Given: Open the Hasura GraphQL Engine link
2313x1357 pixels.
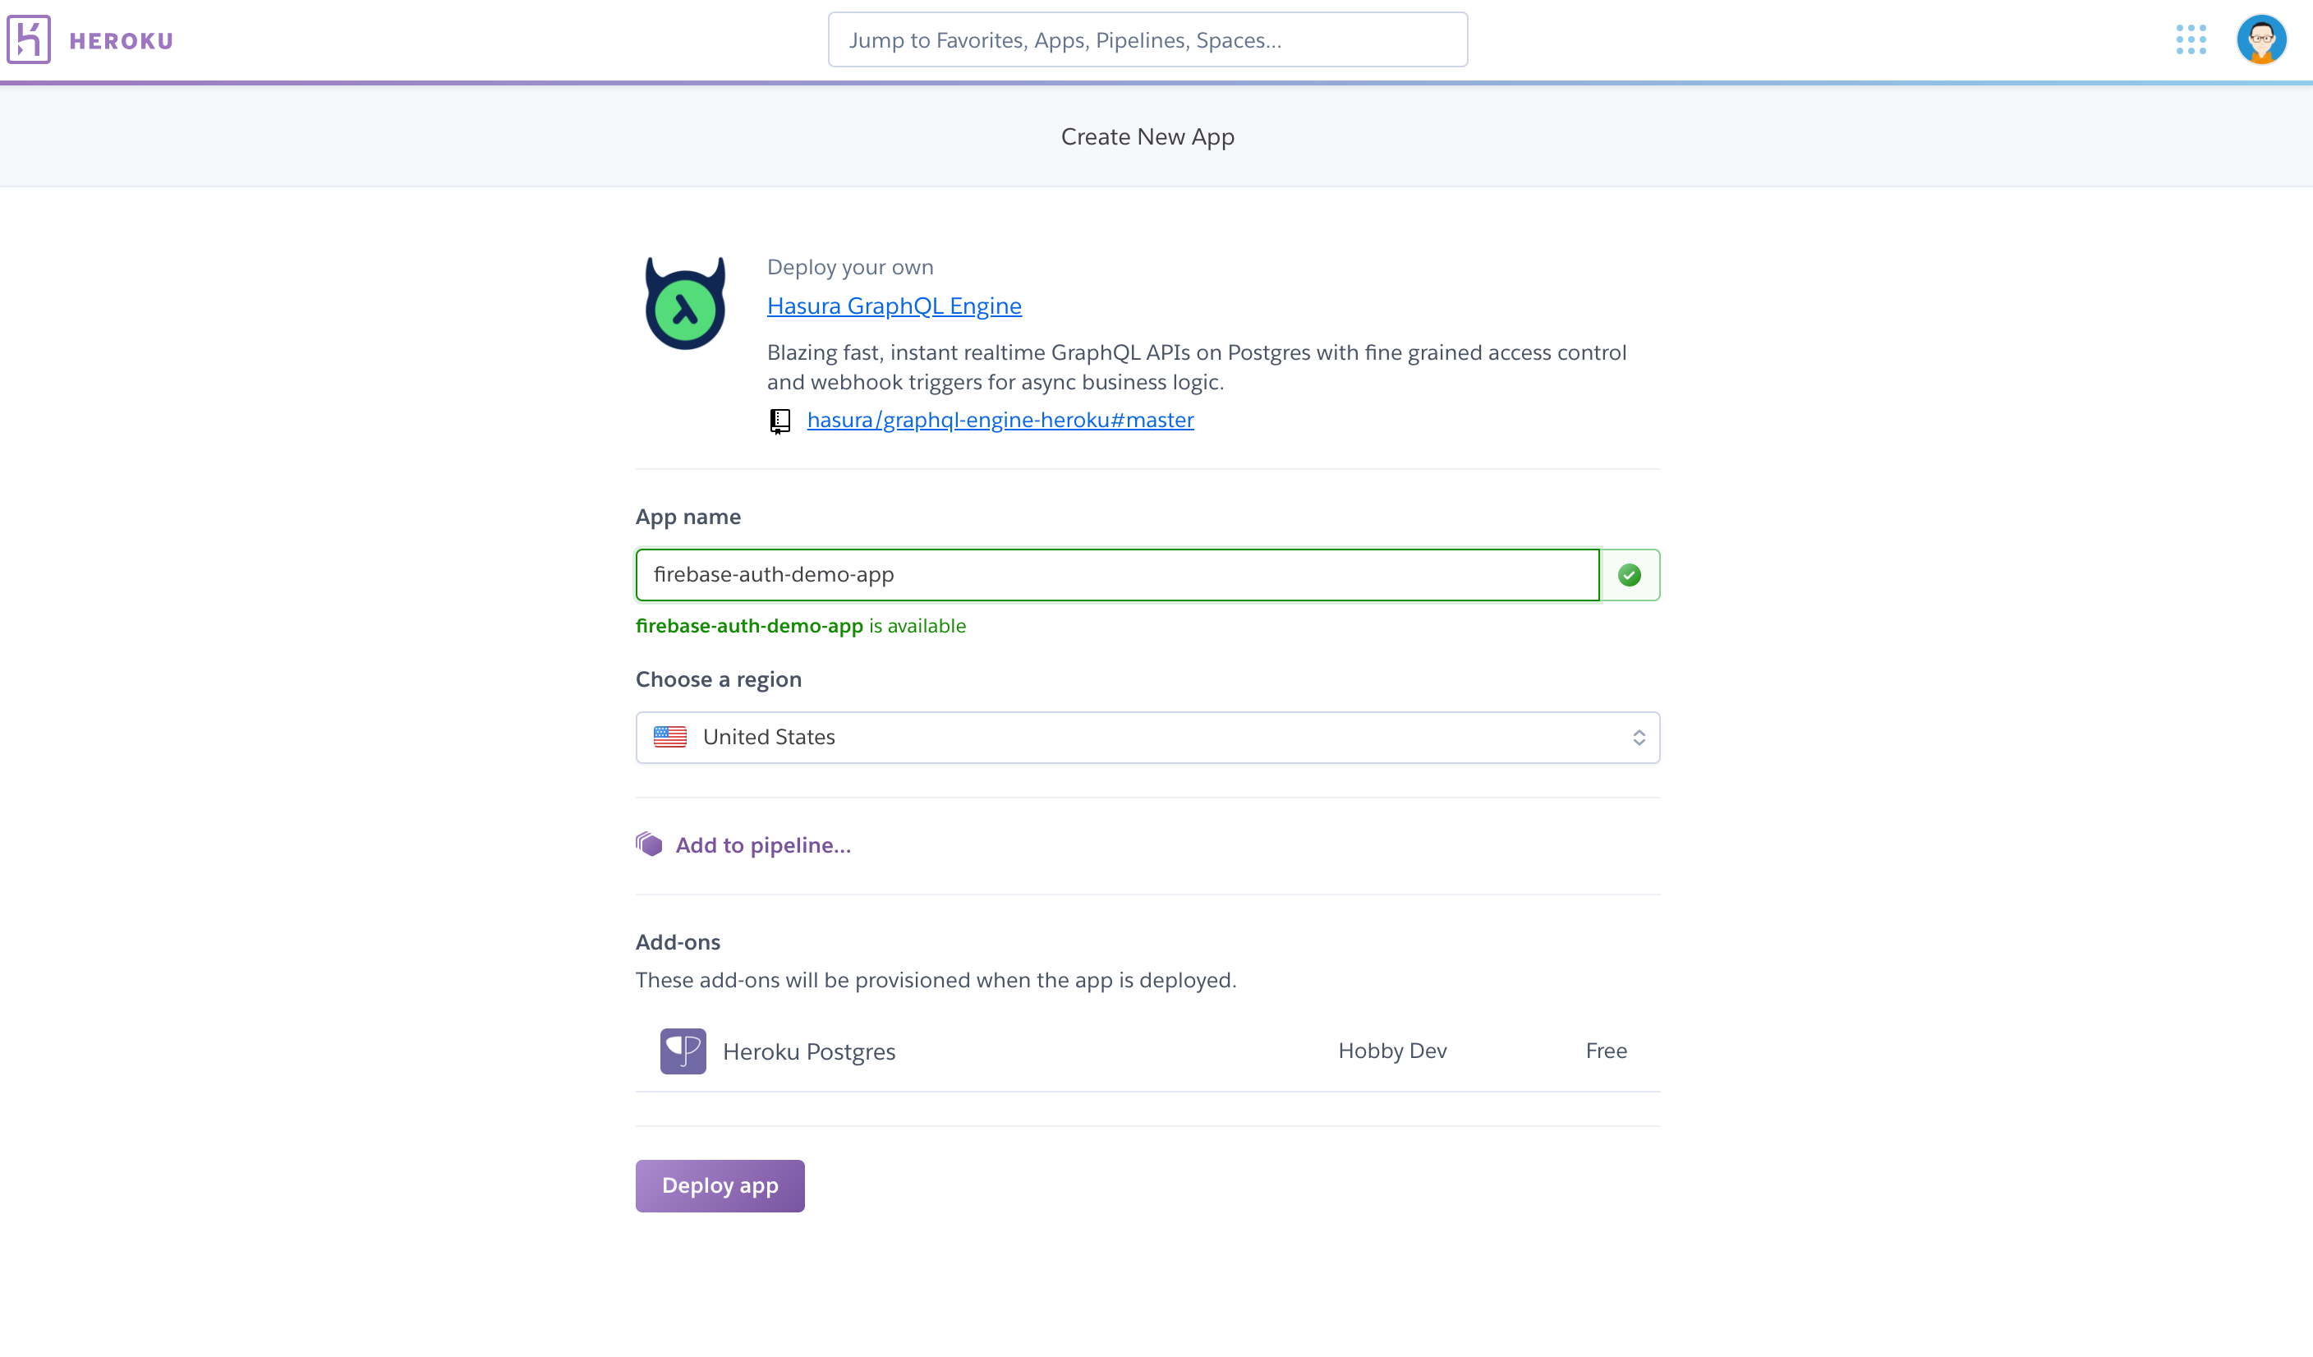Looking at the screenshot, I should click(x=894, y=306).
